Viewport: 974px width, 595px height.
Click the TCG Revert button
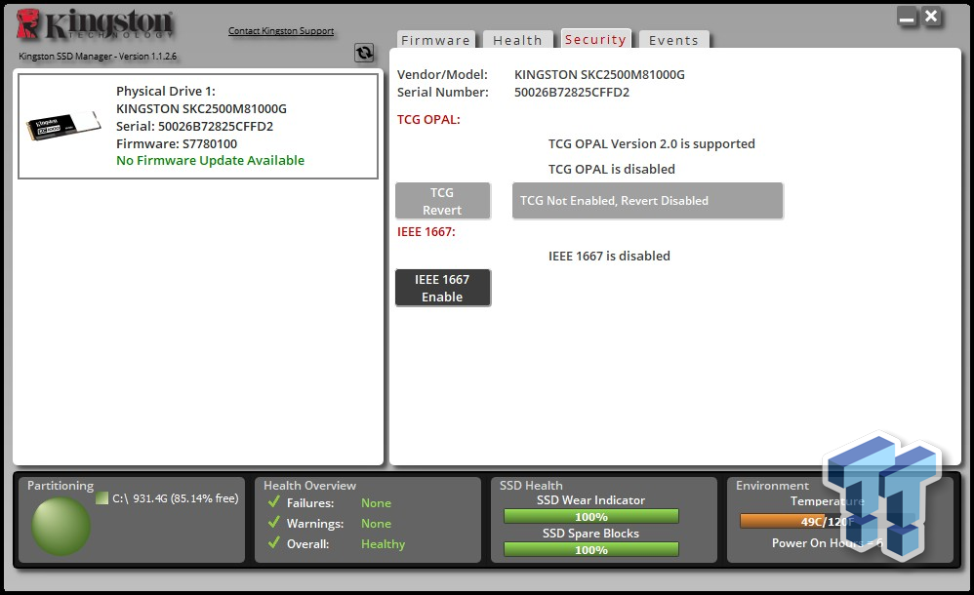coord(442,201)
